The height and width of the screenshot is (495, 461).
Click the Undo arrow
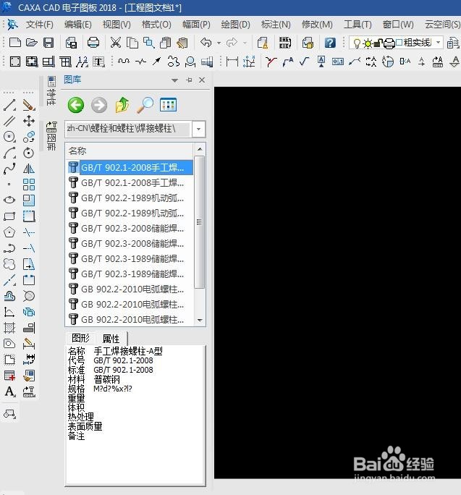tap(206, 42)
